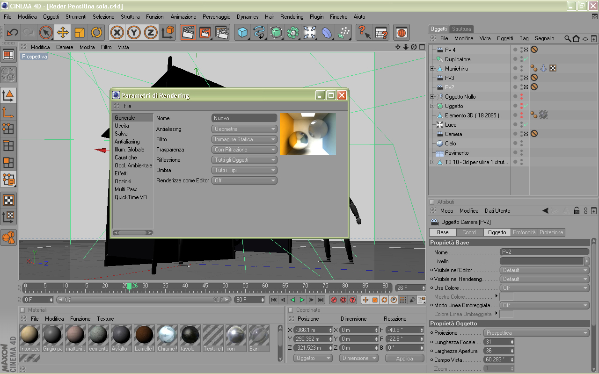Select the Chrome material thumbnail
The width and height of the screenshot is (599, 374).
[x=167, y=338]
